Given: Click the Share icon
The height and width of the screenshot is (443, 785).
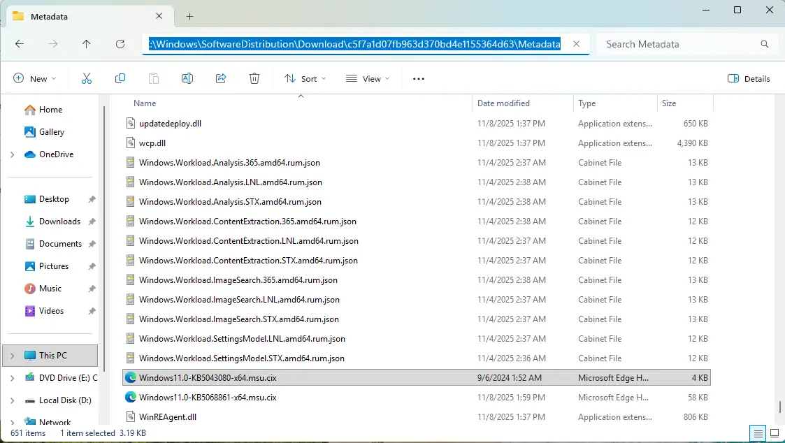Looking at the screenshot, I should pos(221,78).
